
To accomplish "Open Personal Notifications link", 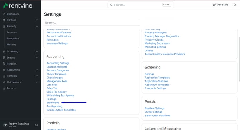I will (59, 33).
